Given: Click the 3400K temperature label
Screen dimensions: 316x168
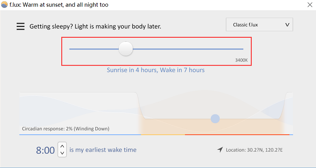Looking at the screenshot, I should tap(241, 60).
